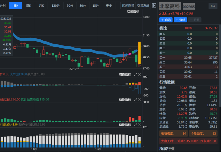Switch chart to 周K weekly view
221x152 pixels.
tap(29, 5)
